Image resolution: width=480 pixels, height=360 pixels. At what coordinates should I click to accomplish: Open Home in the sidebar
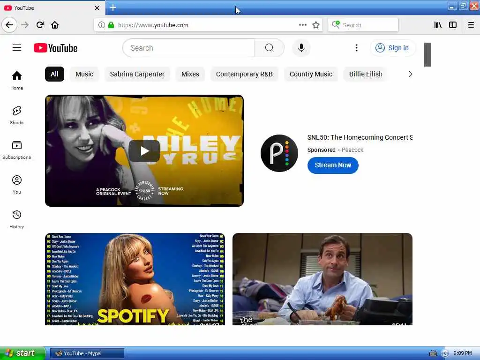[x=17, y=80]
